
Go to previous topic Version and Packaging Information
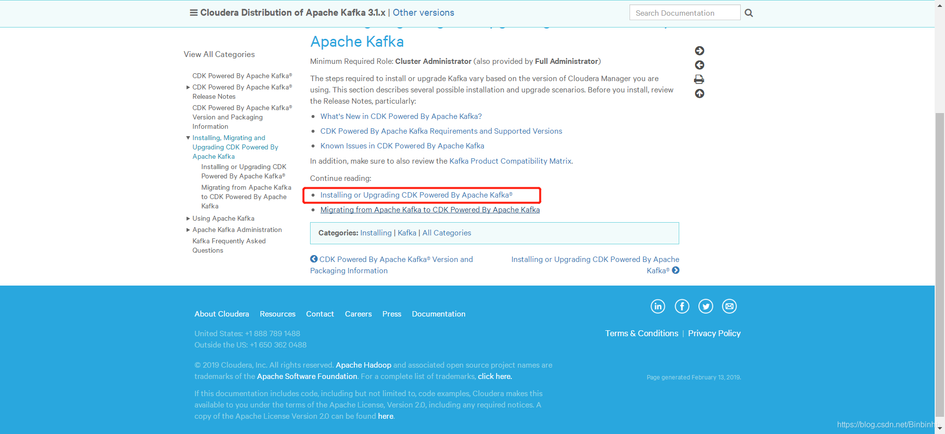391,265
